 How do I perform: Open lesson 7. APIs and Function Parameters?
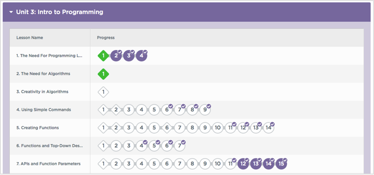pos(49,164)
